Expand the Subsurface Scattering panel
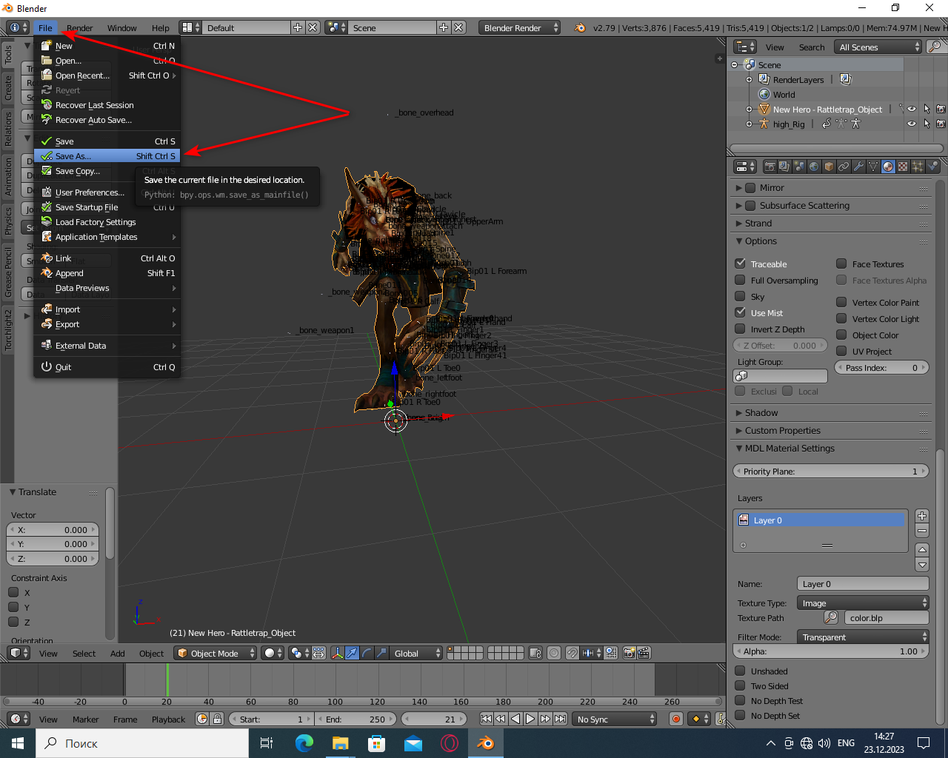The image size is (948, 758). pyautogui.click(x=804, y=205)
